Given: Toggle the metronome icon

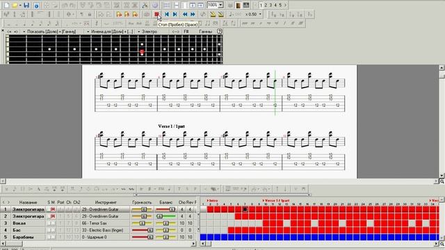Looking at the screenshot, I should [213, 14].
